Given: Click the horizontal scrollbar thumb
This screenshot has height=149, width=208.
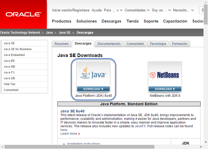Looking at the screenshot, I should [79, 147].
